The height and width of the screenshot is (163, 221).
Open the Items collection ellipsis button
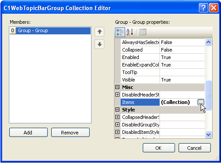201,102
